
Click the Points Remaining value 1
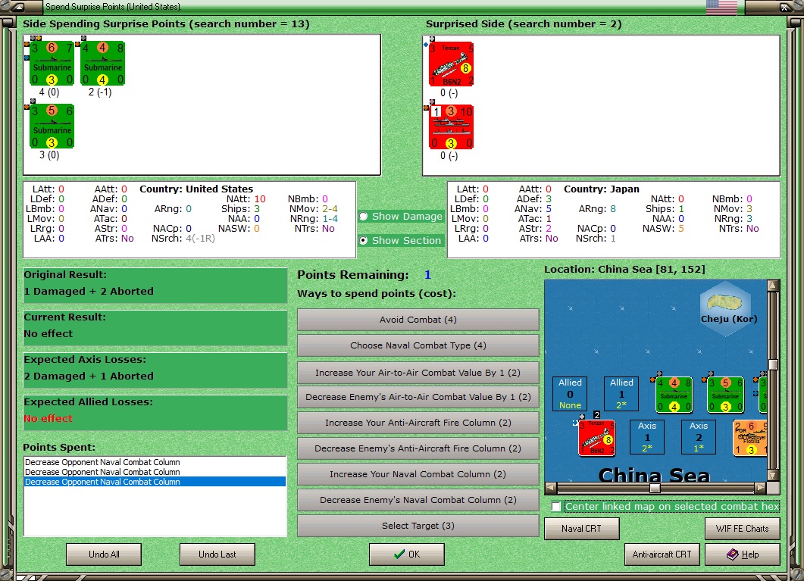pos(427,275)
